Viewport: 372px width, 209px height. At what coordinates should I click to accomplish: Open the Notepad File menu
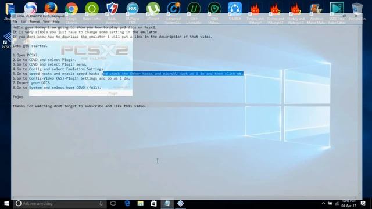(x=15, y=21)
